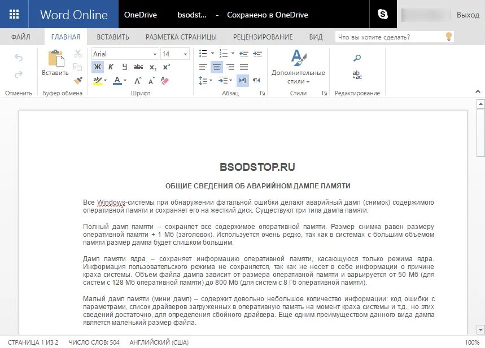Click the OneDrive link in header
Viewport: 485px width, 348px height.
coord(141,15)
